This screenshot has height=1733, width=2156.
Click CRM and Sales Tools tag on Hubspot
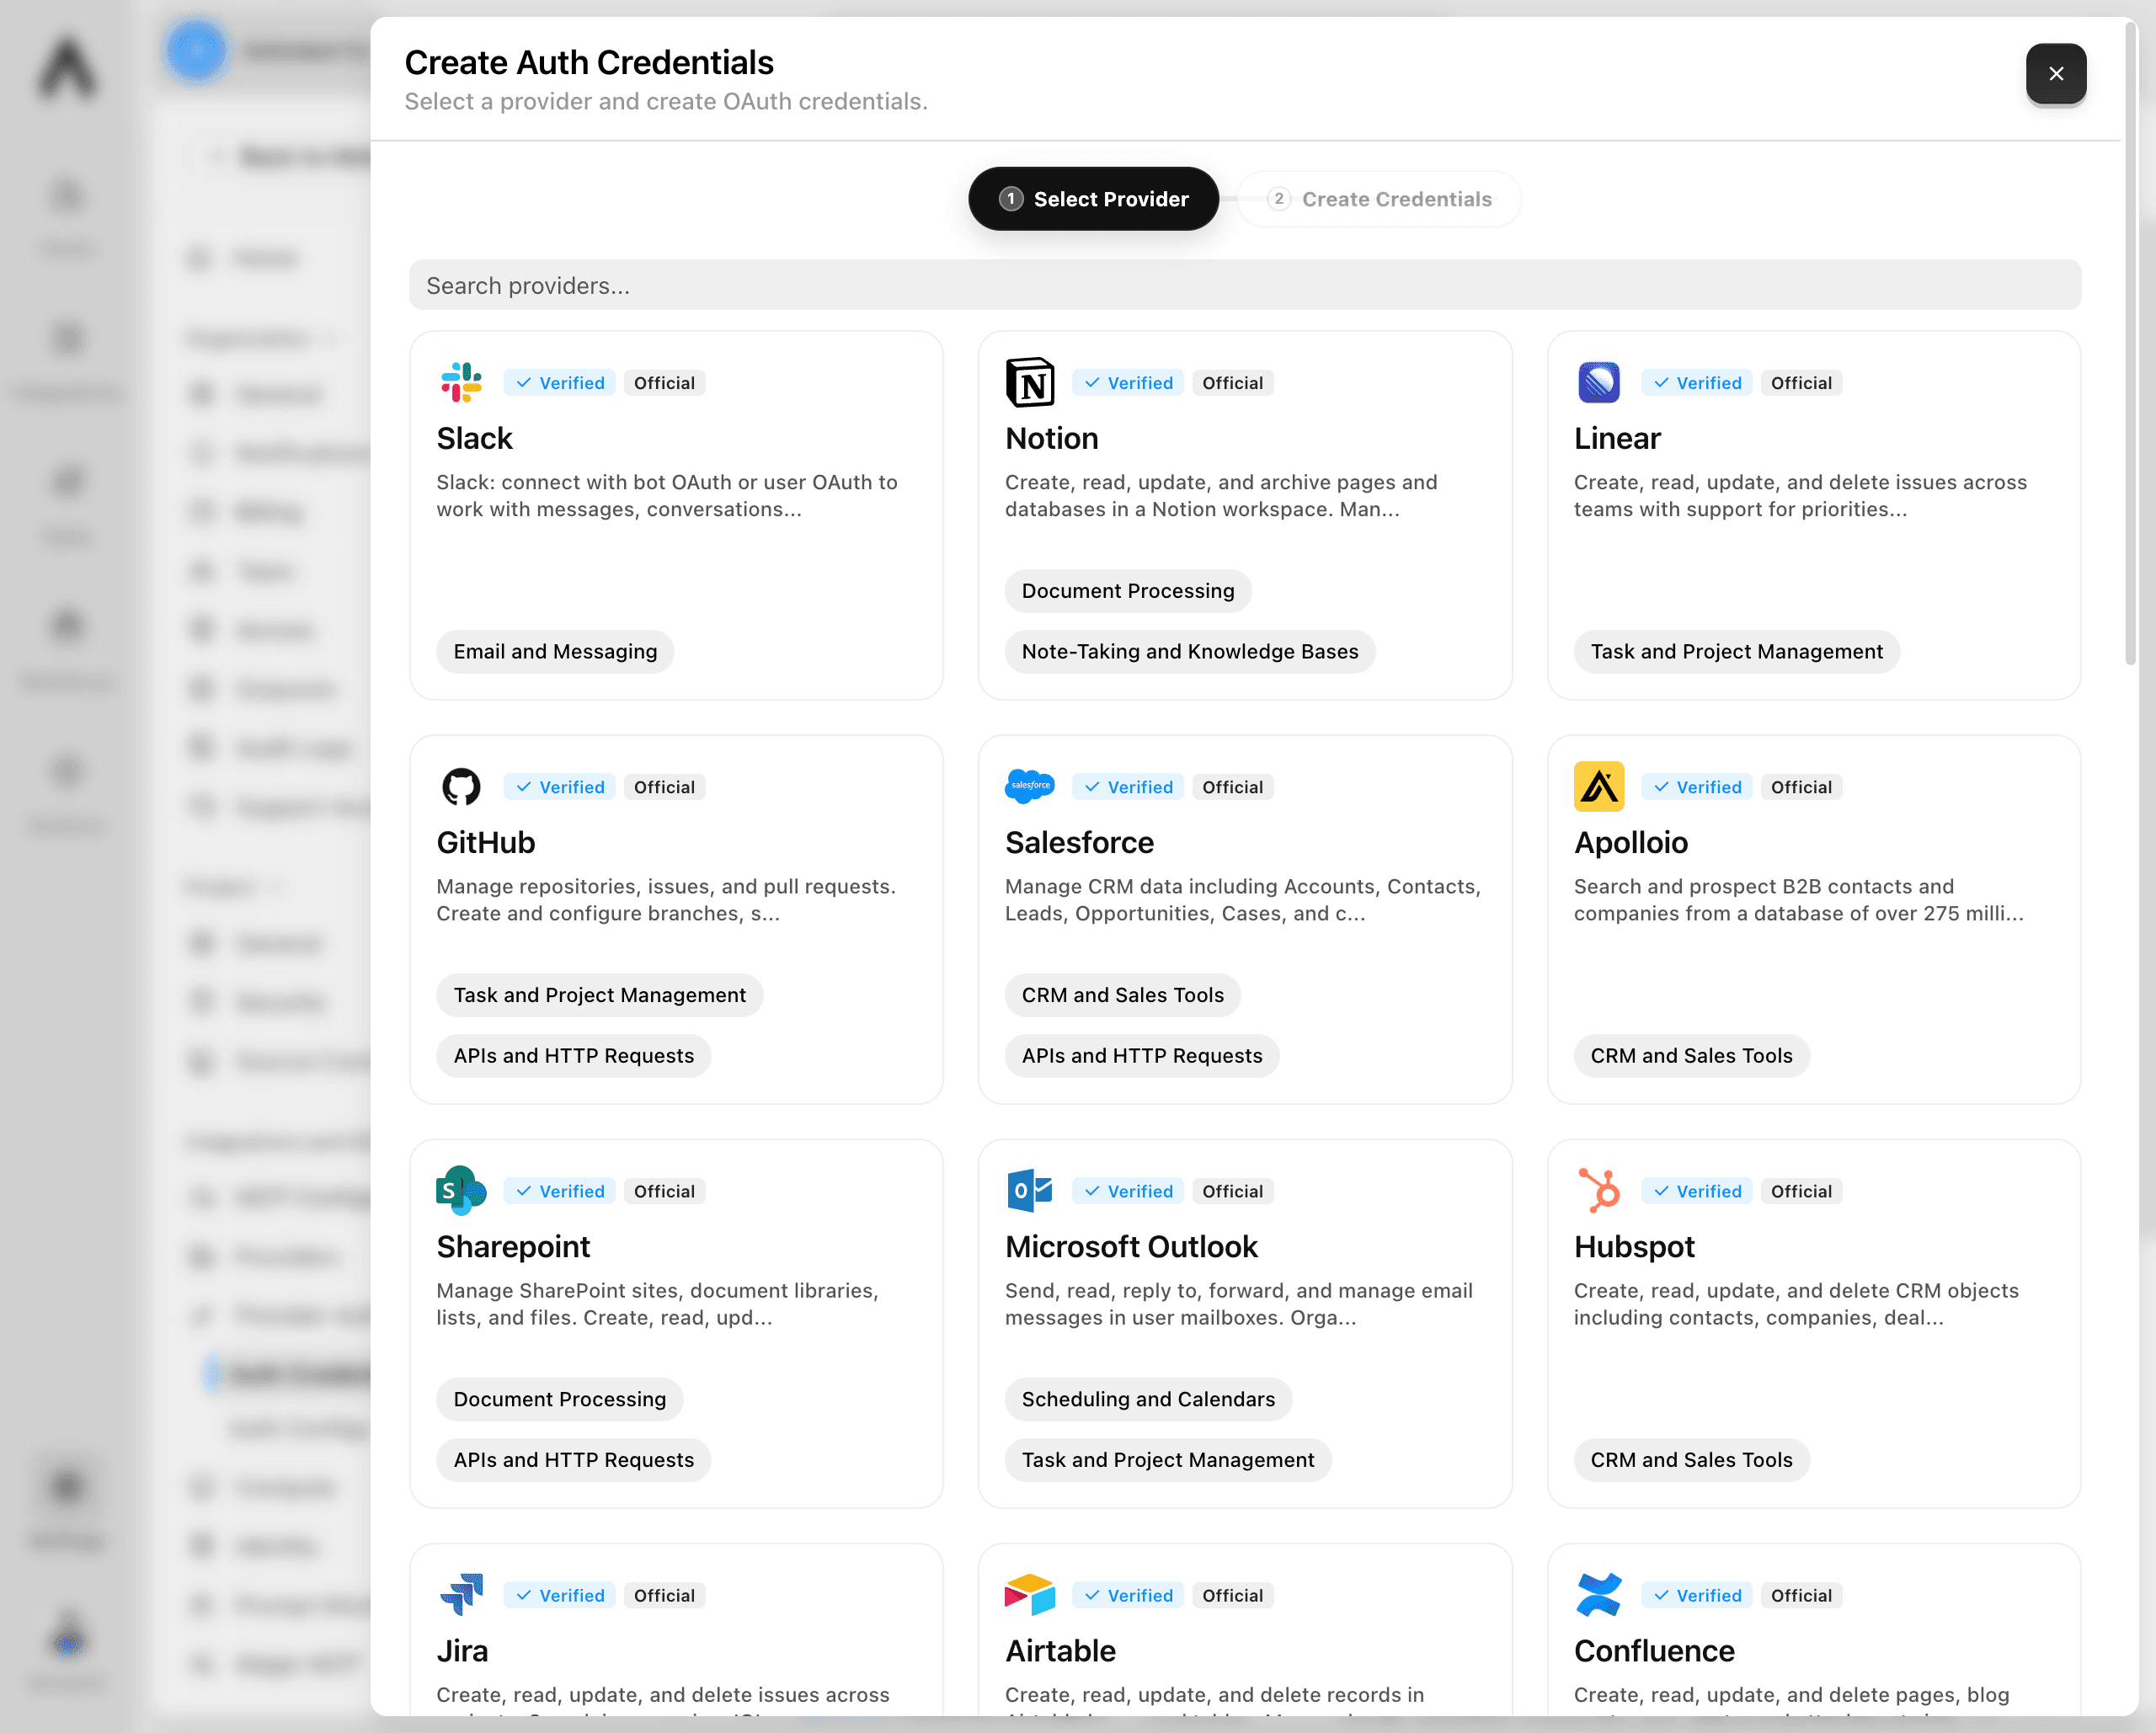1690,1459
